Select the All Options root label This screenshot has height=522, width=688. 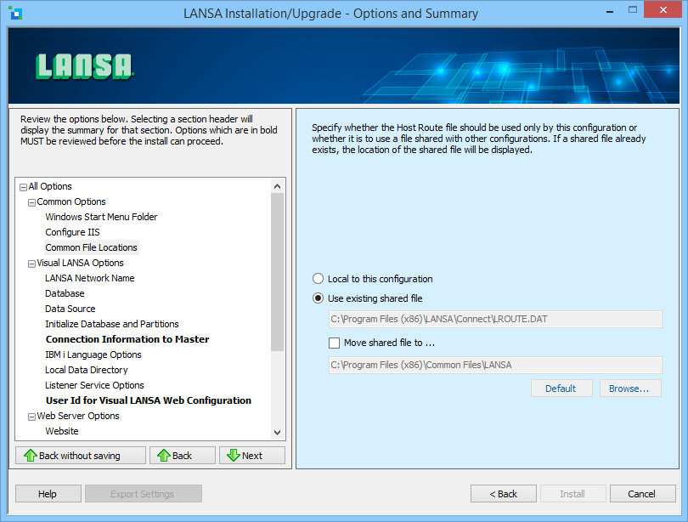[50, 186]
